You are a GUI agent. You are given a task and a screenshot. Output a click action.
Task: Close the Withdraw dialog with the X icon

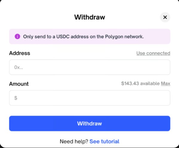pyautogui.click(x=165, y=17)
